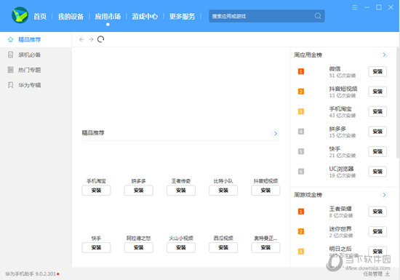The image size is (400, 280).
Task: Go forward with the right arrow
Action: tap(91, 39)
